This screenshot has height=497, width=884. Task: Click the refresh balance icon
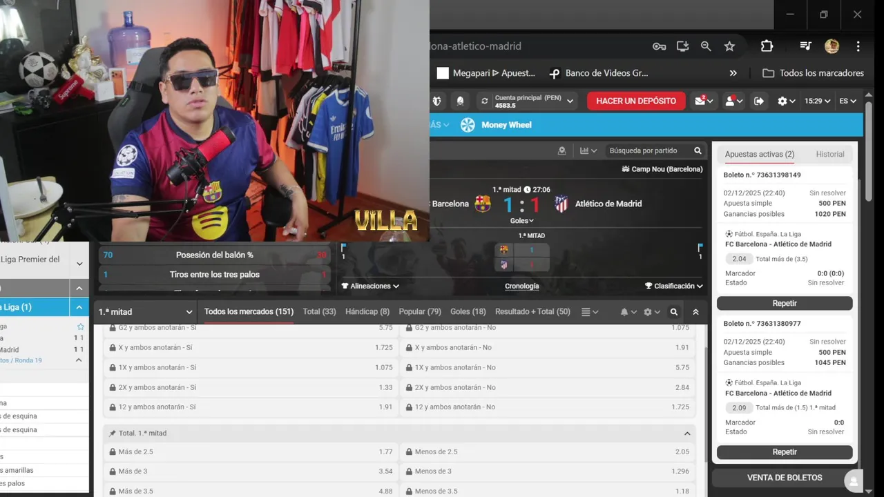coord(484,101)
